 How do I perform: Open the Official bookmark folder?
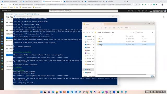4,7
